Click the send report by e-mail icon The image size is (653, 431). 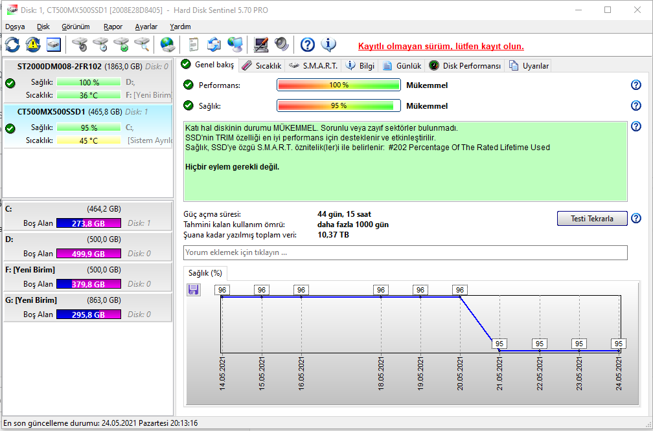[214, 45]
